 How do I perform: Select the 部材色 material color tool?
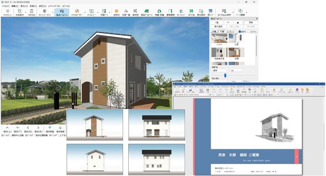(135, 13)
